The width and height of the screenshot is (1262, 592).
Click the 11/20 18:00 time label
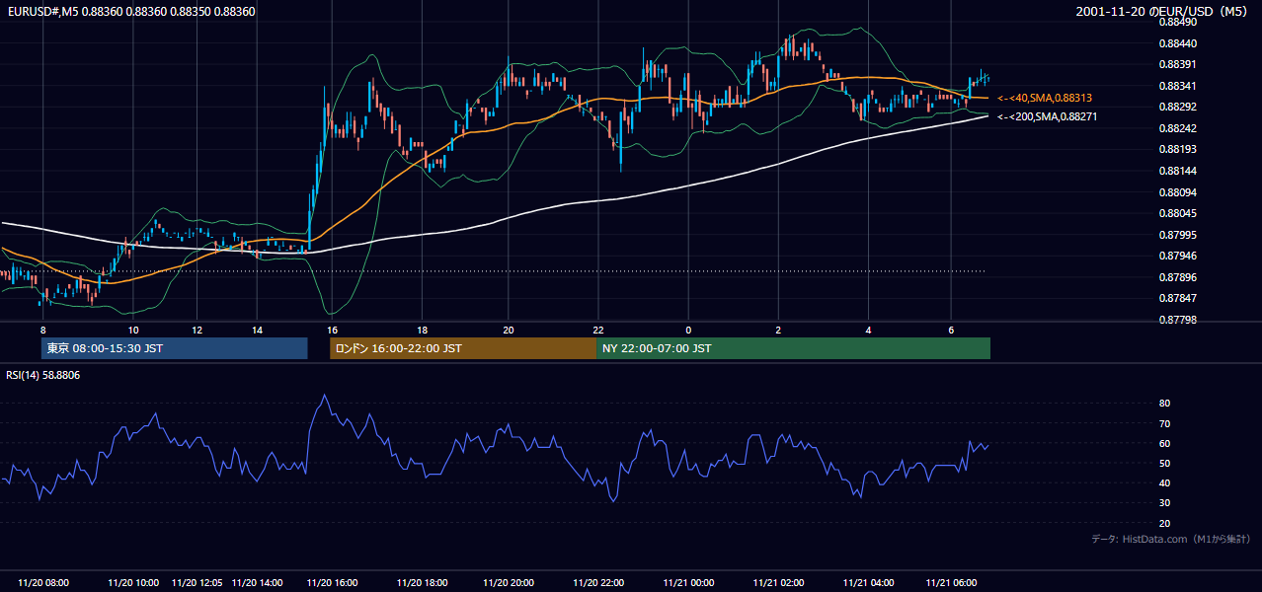click(422, 583)
